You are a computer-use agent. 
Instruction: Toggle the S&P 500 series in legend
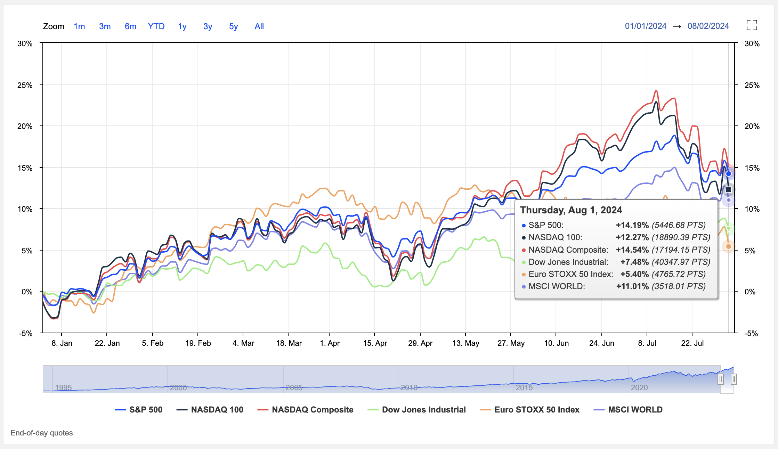pyautogui.click(x=138, y=410)
